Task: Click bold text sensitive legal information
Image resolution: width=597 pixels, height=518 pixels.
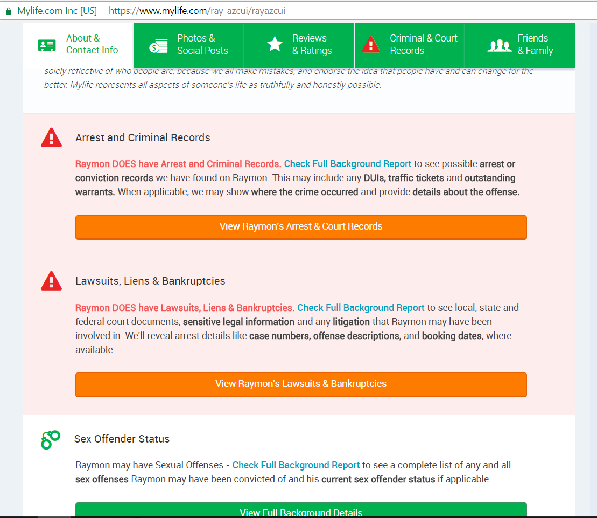Action: tap(238, 322)
